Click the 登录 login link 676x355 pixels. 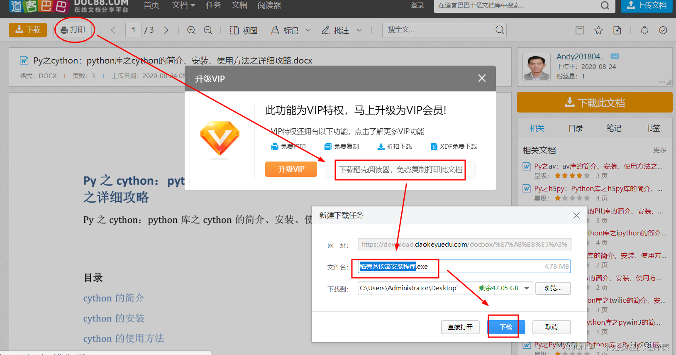click(x=417, y=5)
